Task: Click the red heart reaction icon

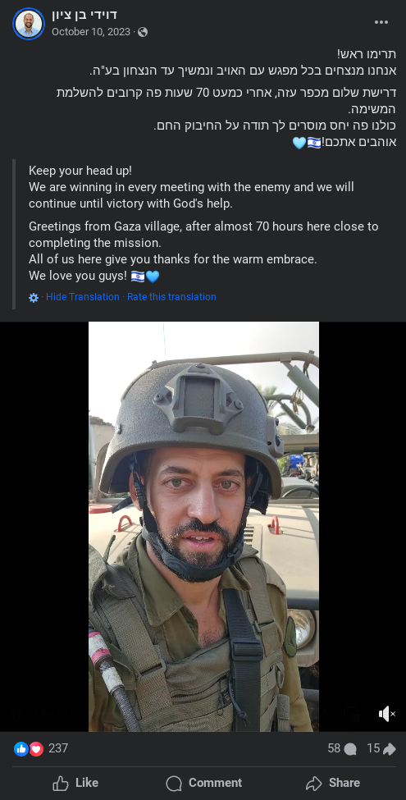Action: pos(36,748)
